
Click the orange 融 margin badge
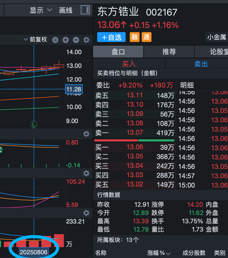click(x=135, y=37)
